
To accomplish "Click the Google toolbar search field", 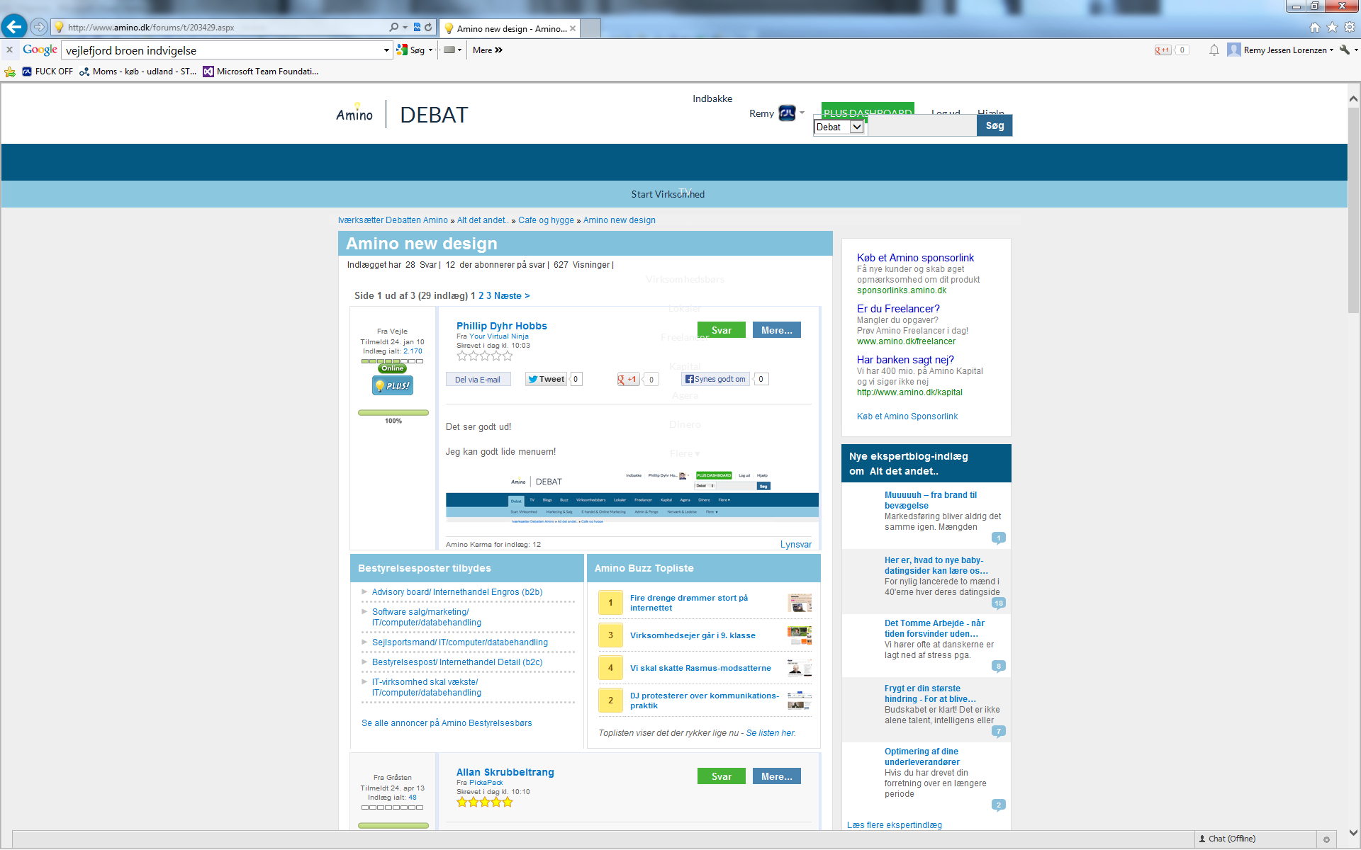I will tap(222, 50).
